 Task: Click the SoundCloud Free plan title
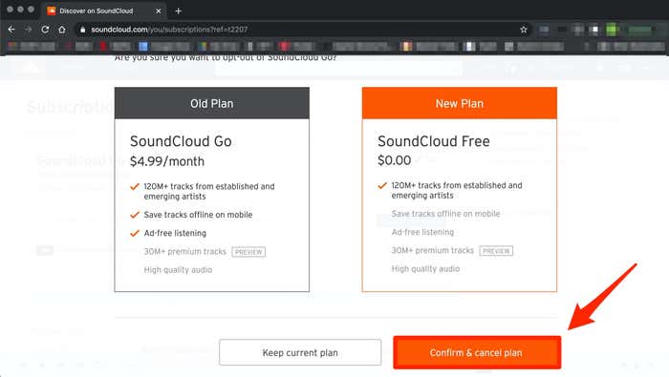(x=434, y=141)
